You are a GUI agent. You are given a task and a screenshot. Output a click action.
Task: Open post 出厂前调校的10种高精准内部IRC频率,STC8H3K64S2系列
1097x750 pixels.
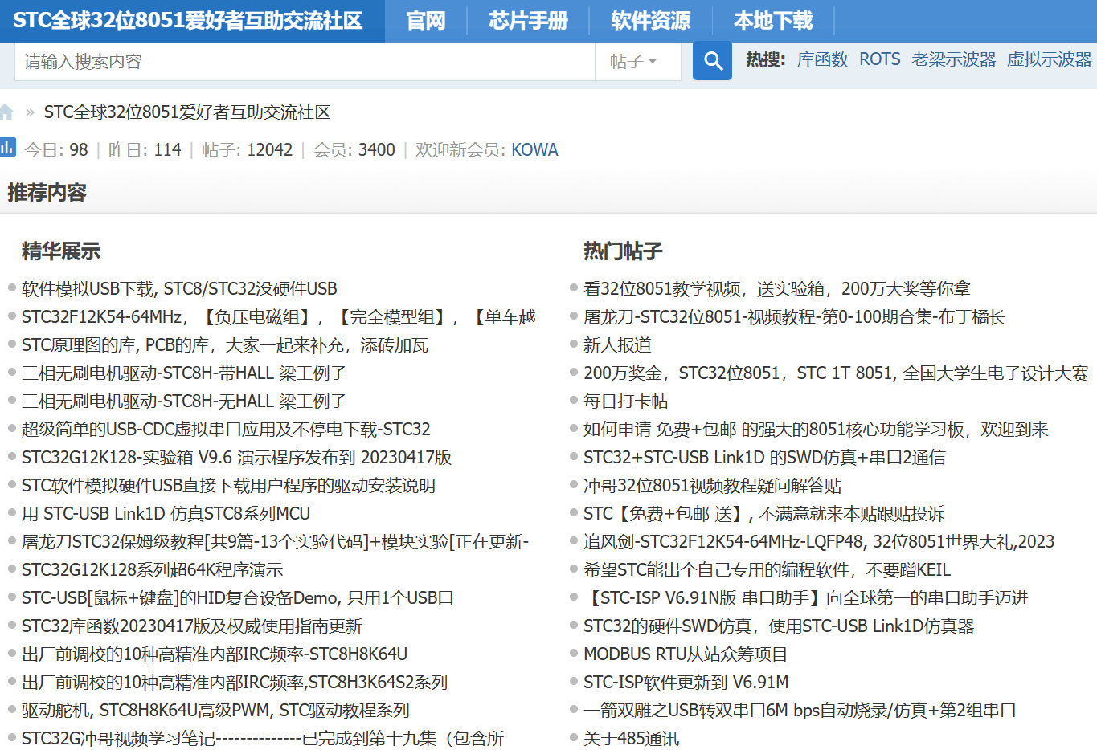pyautogui.click(x=235, y=682)
